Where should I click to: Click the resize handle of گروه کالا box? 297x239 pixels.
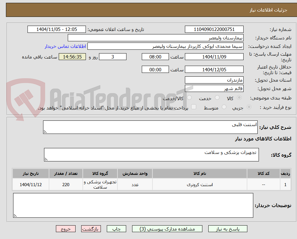(x=46, y=159)
